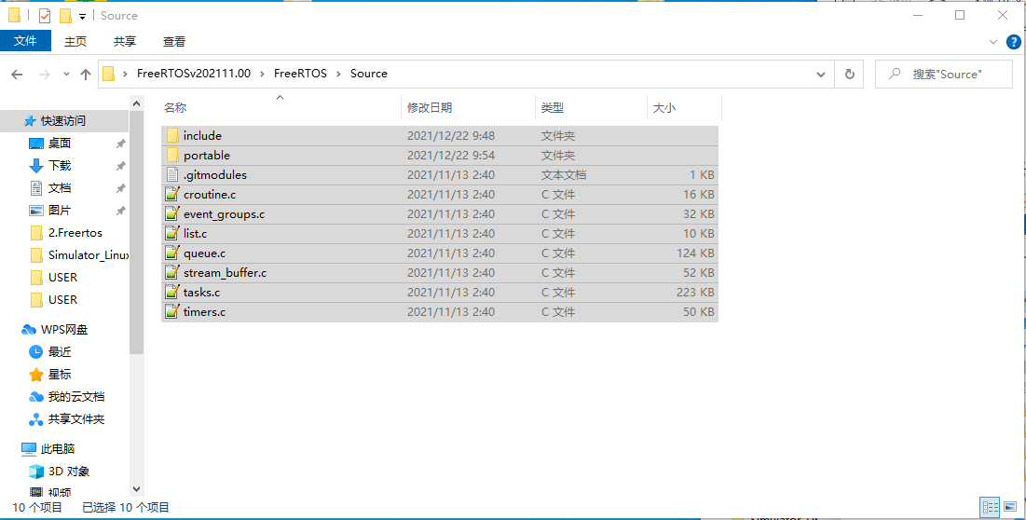This screenshot has width=1026, height=520.
Task: Click the New Folder quick access icon
Action: (65, 16)
